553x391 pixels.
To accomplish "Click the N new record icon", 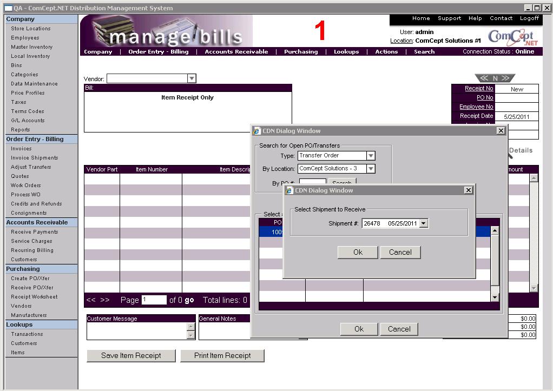I will pos(495,78).
